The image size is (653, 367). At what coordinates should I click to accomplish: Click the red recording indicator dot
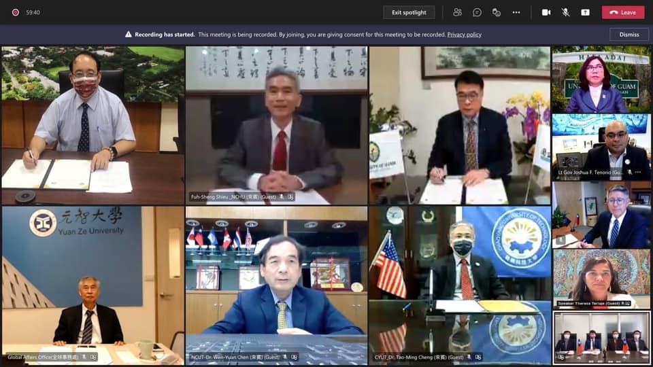pos(15,12)
